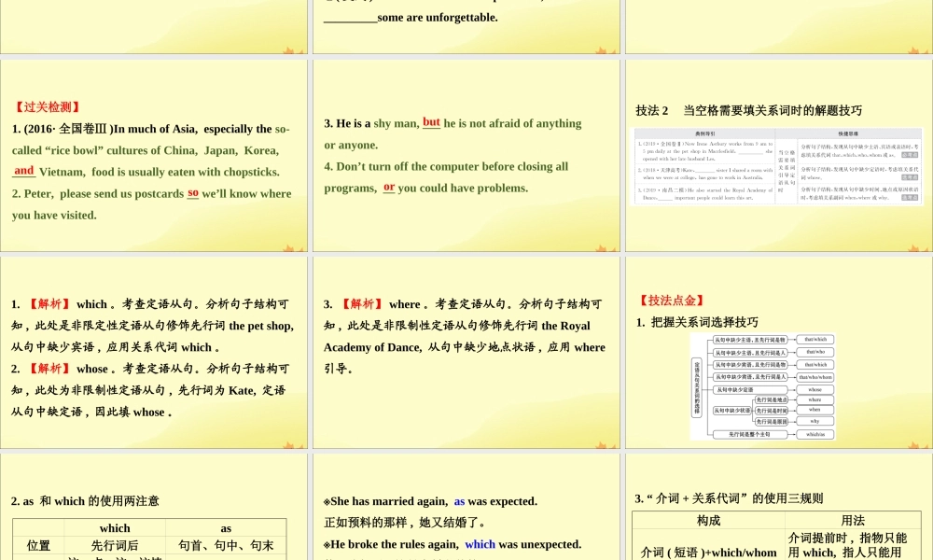The height and width of the screenshot is (560, 933).
Task: Click the heading '3. “介词 + 关系代词” 的使用三规则'
Action: (729, 498)
